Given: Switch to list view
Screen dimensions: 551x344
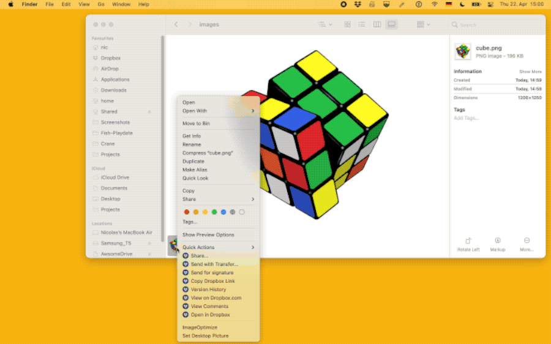Looking at the screenshot, I should coord(362,24).
